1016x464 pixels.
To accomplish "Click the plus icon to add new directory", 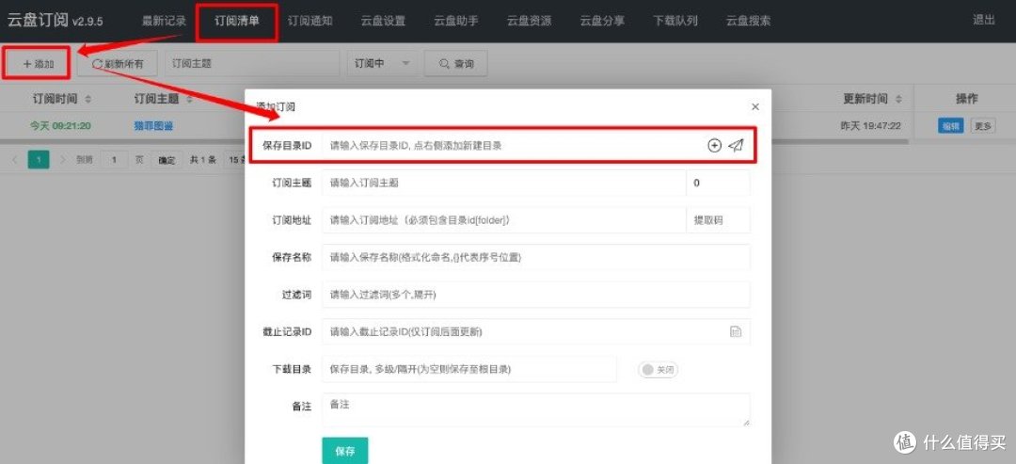I will tap(713, 146).
